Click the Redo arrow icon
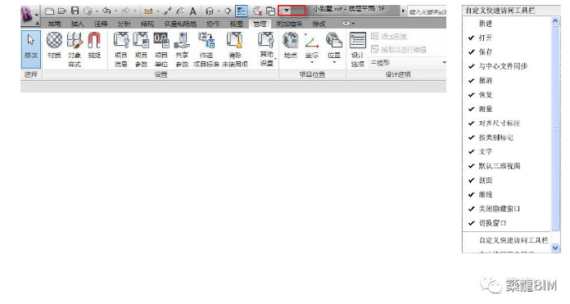 click(125, 11)
